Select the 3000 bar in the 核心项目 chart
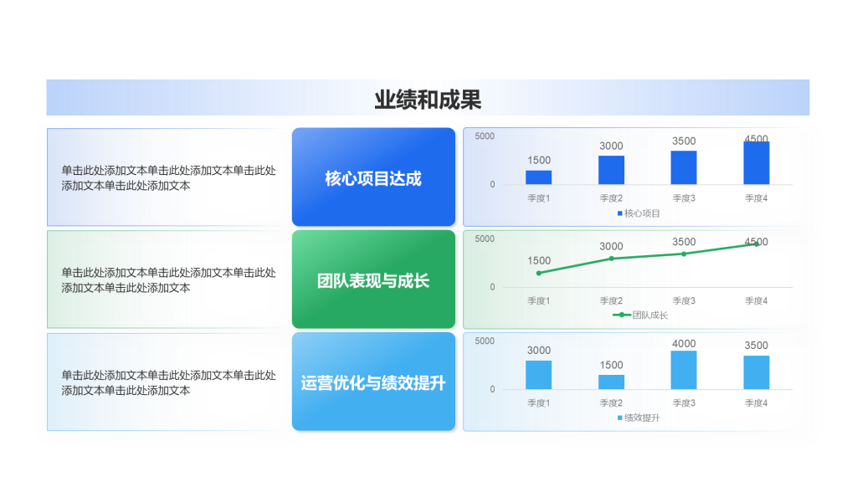 (611, 170)
